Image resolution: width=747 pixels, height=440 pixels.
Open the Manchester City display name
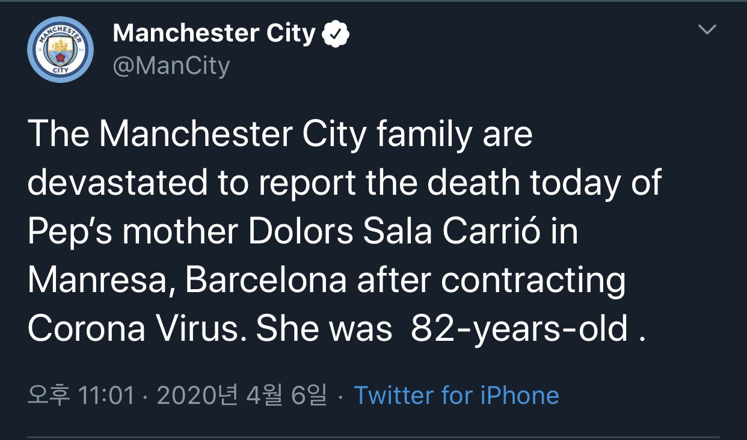coord(214,34)
